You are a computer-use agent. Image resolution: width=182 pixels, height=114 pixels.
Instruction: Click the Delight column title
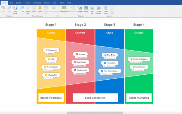(x=139, y=33)
